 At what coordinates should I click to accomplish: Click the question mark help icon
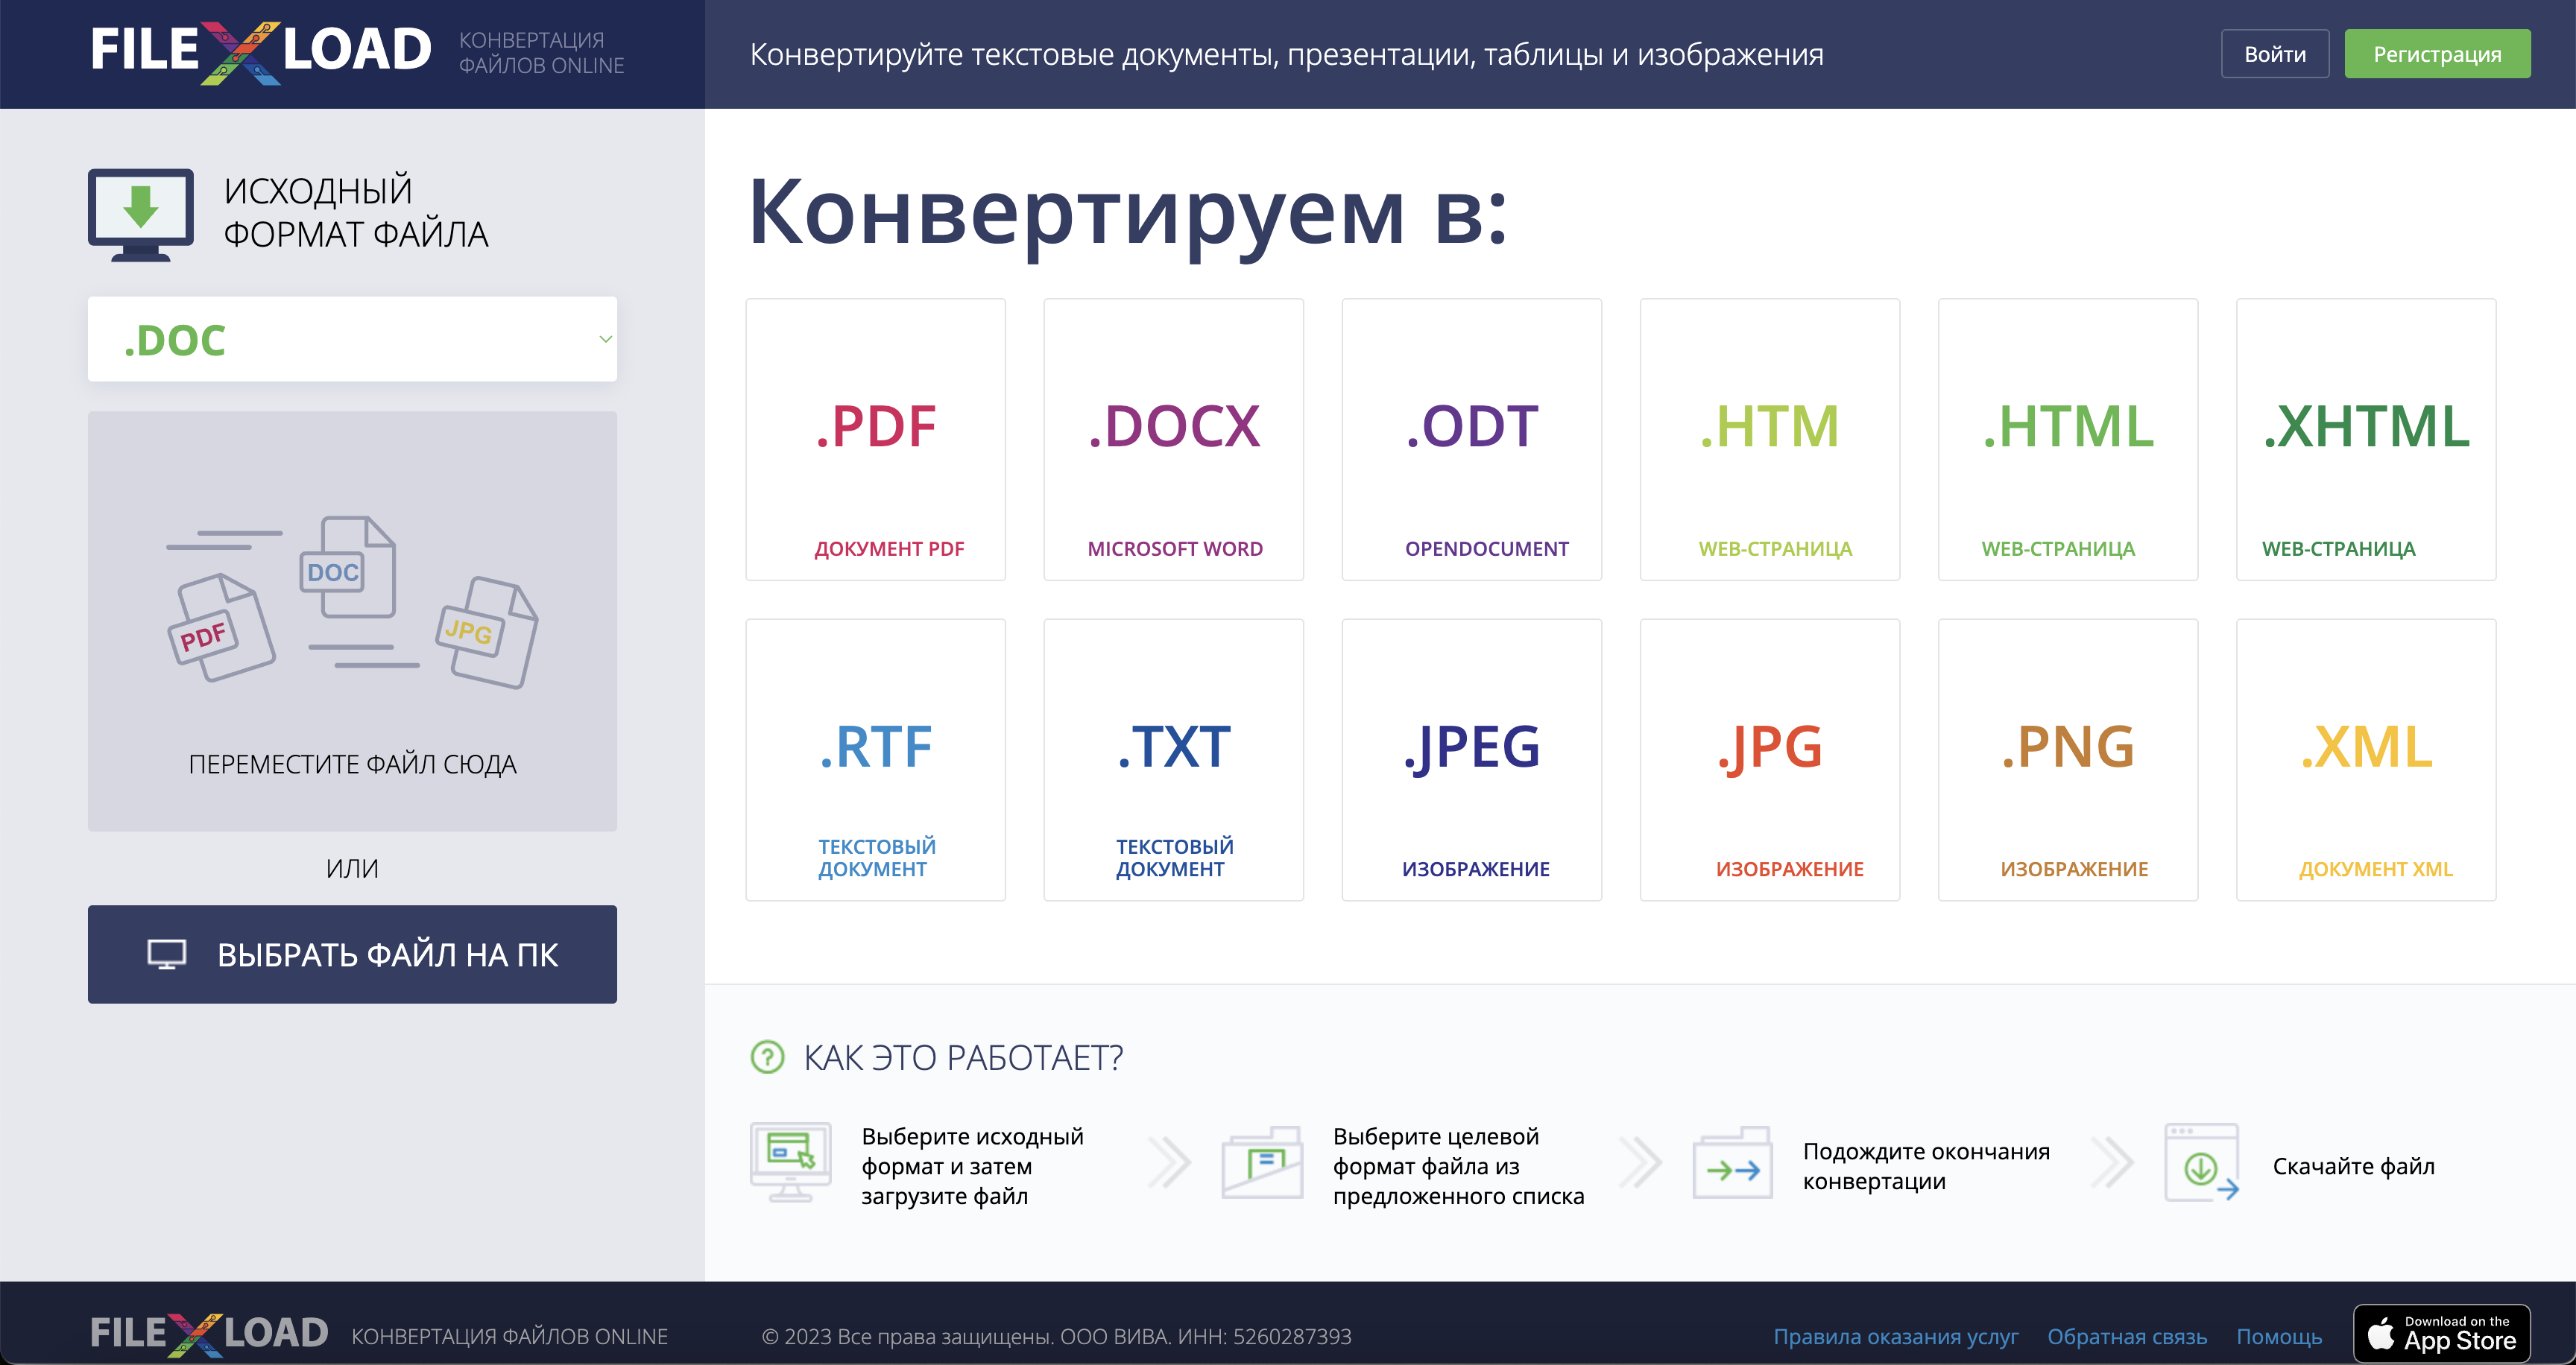tap(767, 1057)
